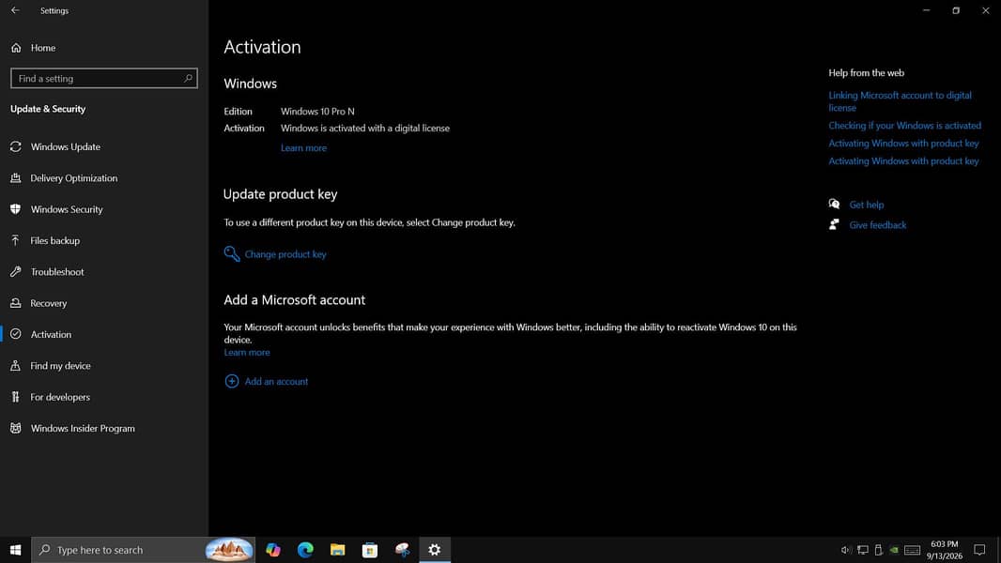
Task: Click Get help link
Action: (x=867, y=205)
